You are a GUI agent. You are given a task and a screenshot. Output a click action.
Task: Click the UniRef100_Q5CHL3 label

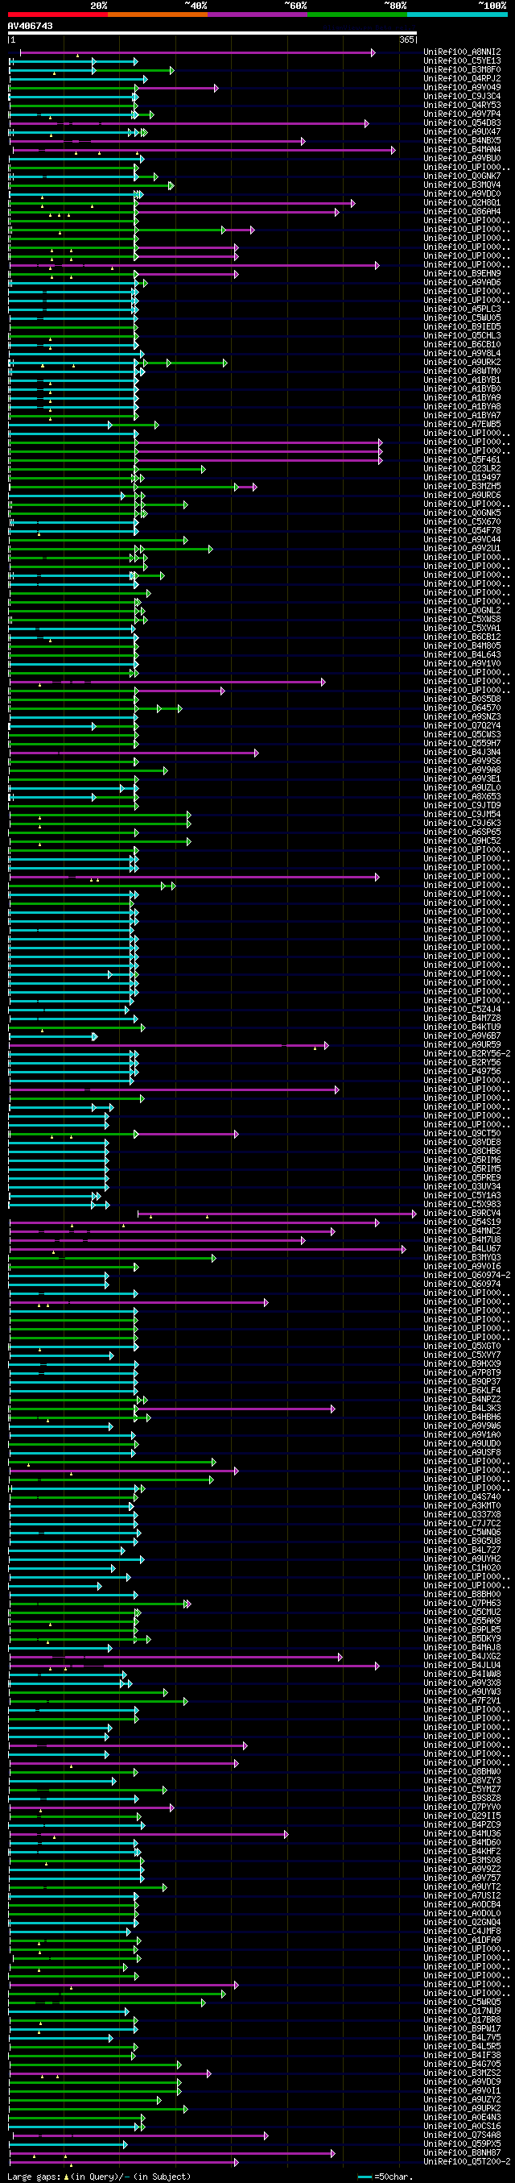coord(462,335)
